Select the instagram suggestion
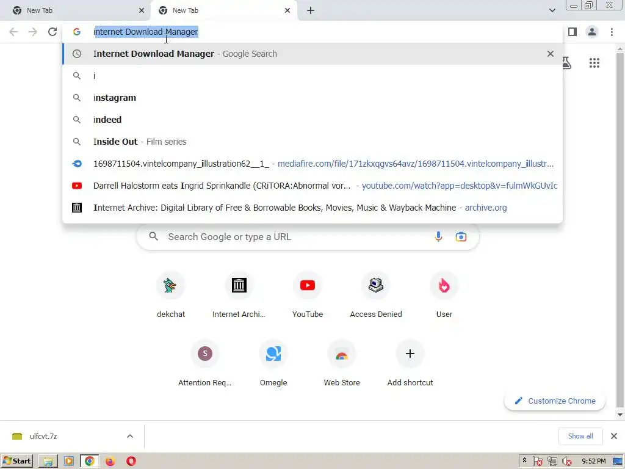 tap(312, 98)
